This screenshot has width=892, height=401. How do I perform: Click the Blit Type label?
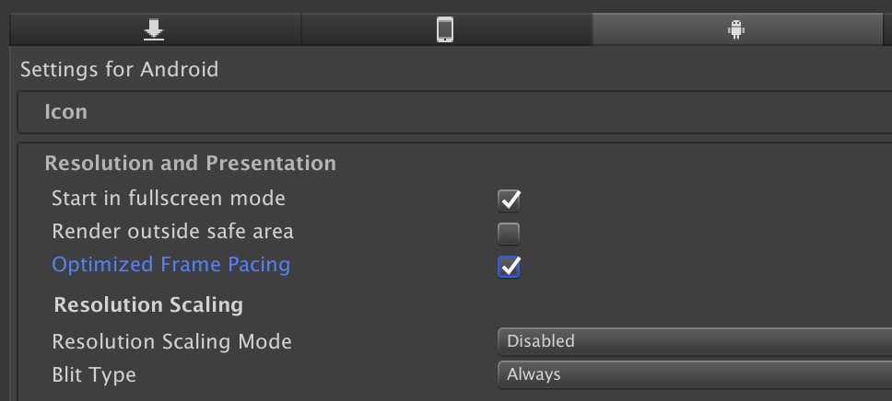[94, 374]
